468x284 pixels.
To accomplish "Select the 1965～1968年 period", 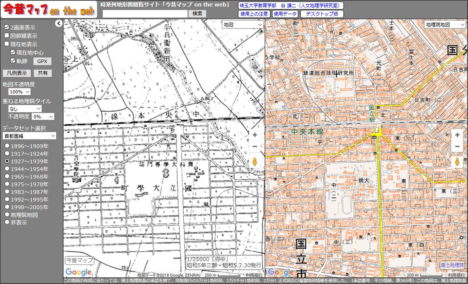I will click(7, 176).
